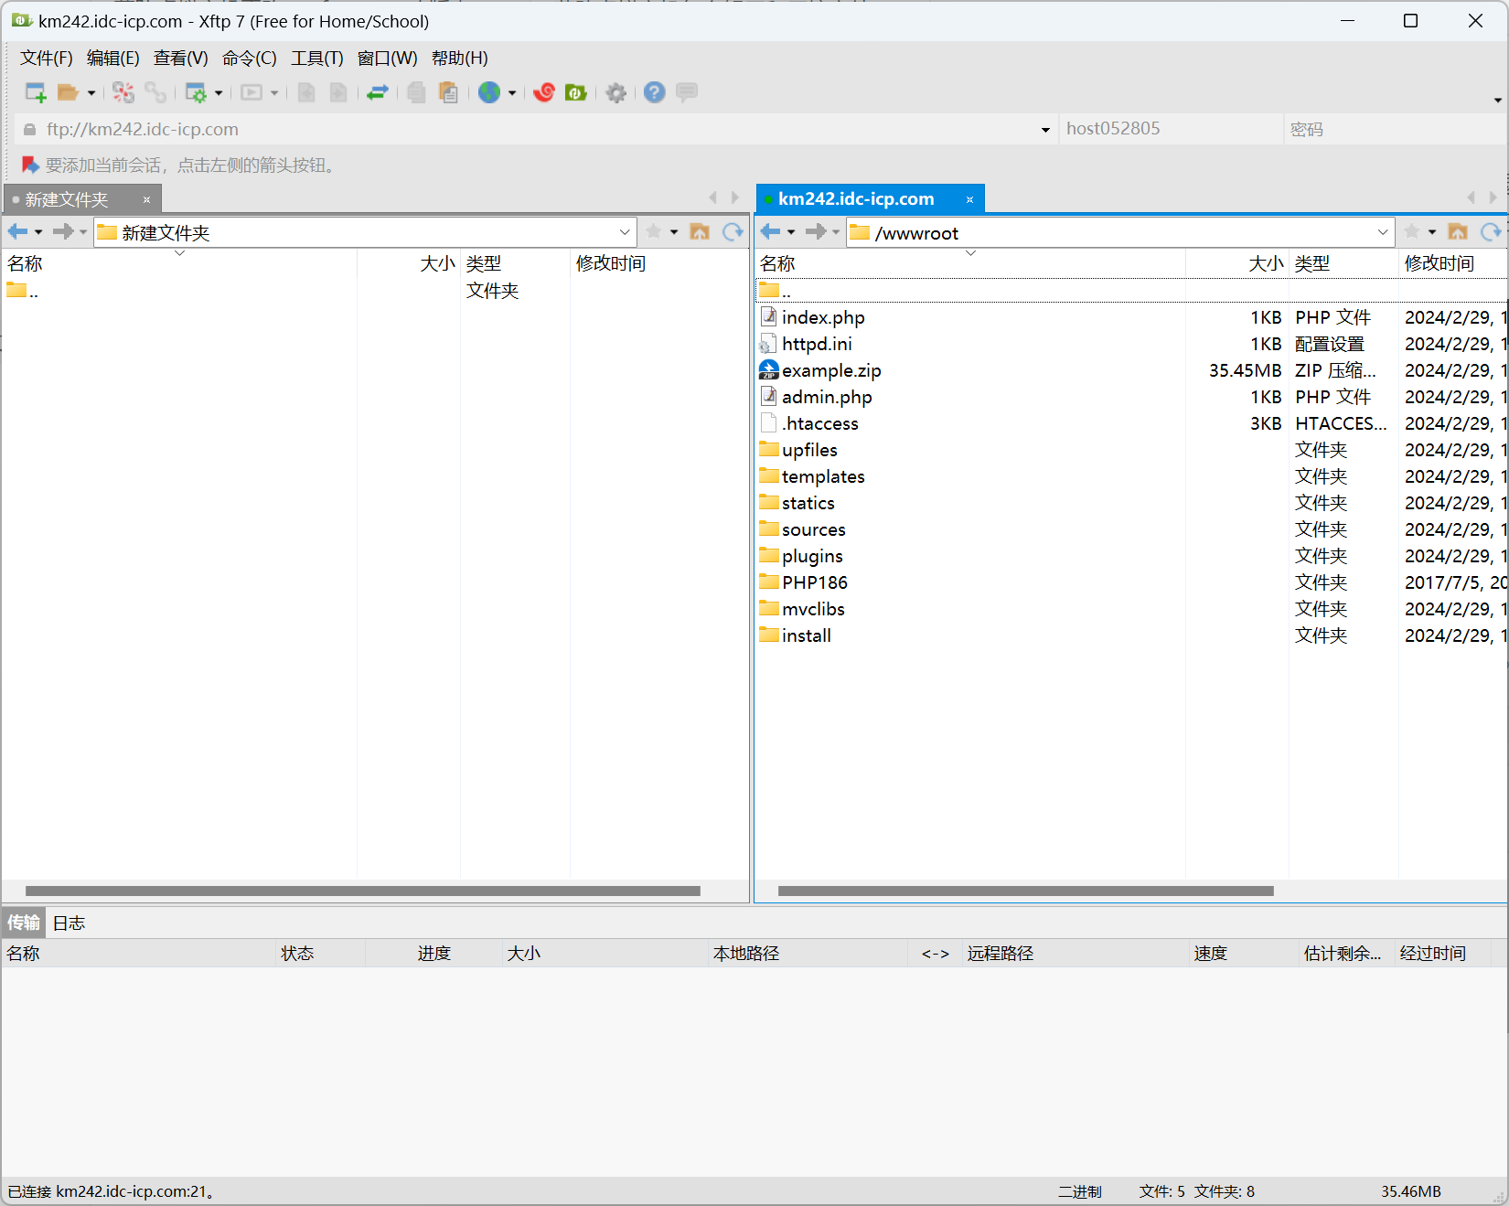
Task: Click the New Session toolbar icon
Action: (35, 92)
